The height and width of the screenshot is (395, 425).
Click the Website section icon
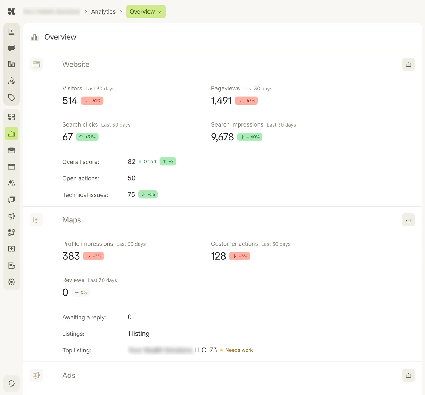36,64
